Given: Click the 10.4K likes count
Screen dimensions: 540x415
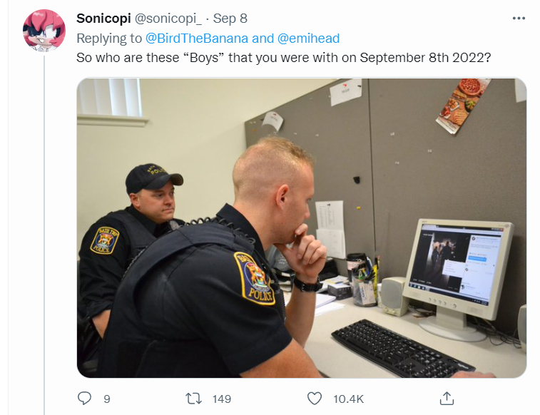Looking at the screenshot, I should click(348, 399).
